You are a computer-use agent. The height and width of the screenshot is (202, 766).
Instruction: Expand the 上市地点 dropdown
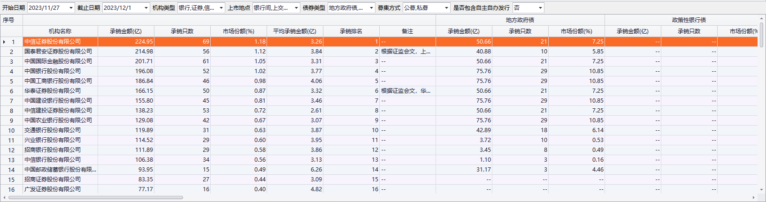pos(296,8)
